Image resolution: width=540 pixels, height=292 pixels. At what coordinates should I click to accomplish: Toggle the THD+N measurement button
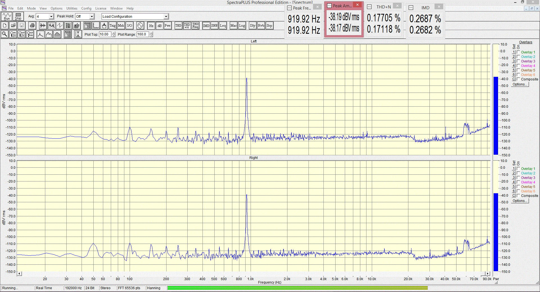(x=187, y=26)
